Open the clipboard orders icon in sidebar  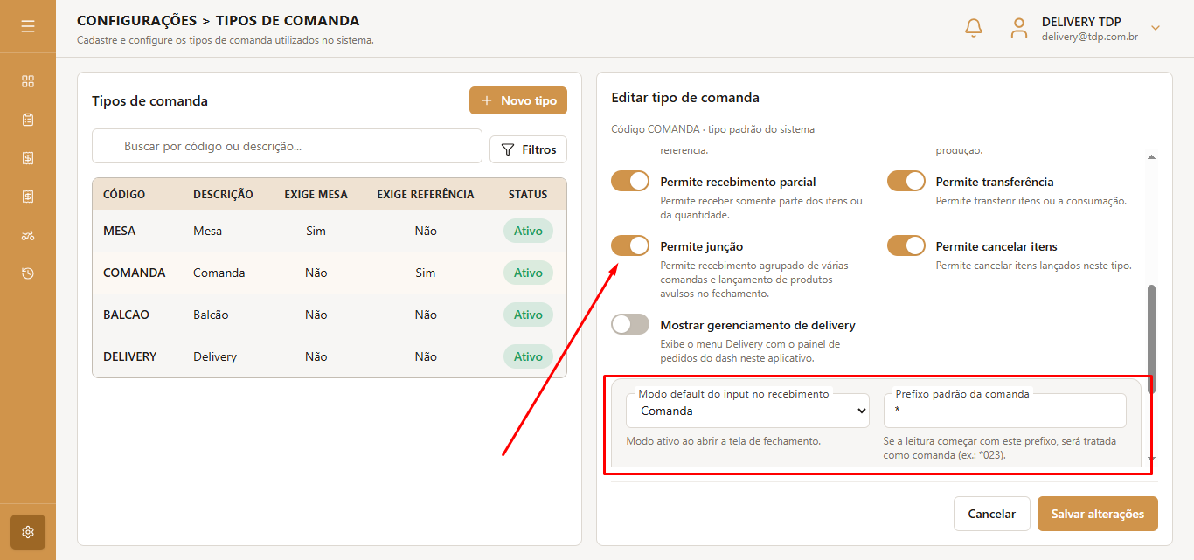point(28,120)
